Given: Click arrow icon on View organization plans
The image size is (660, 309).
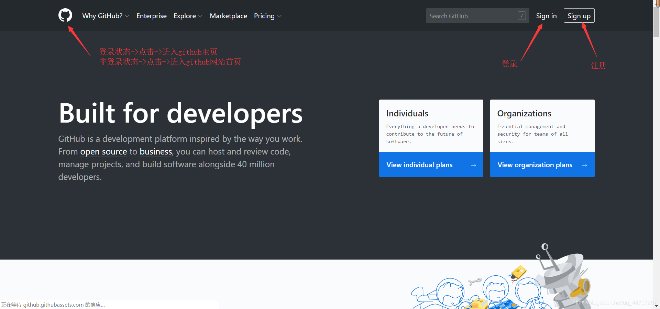Looking at the screenshot, I should point(584,165).
